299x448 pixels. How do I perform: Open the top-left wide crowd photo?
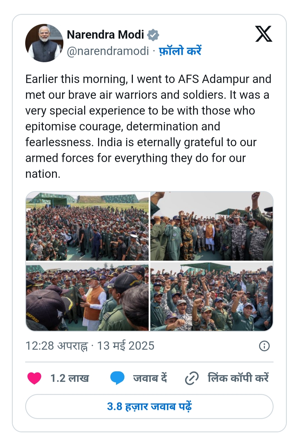click(87, 226)
